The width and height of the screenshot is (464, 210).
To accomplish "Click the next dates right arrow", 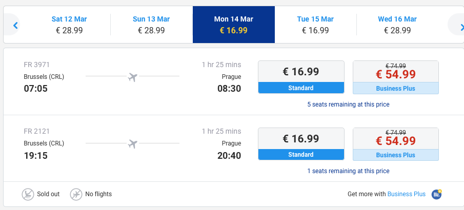I will click(461, 27).
